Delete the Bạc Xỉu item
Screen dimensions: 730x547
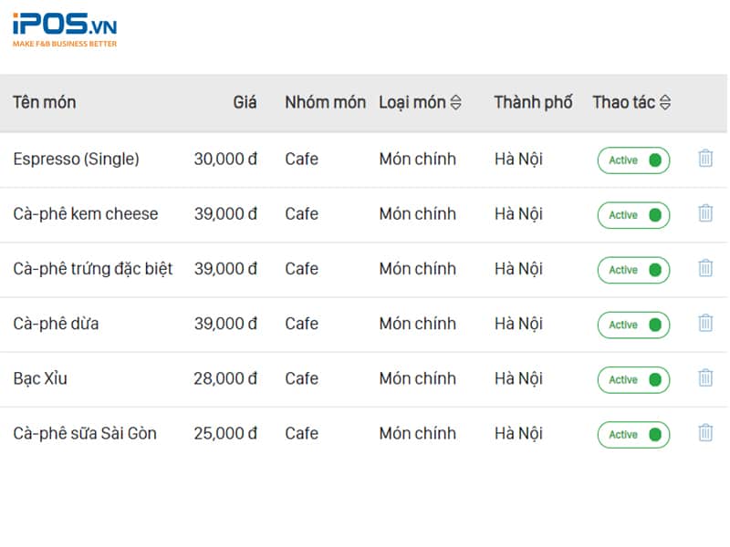pos(704,378)
